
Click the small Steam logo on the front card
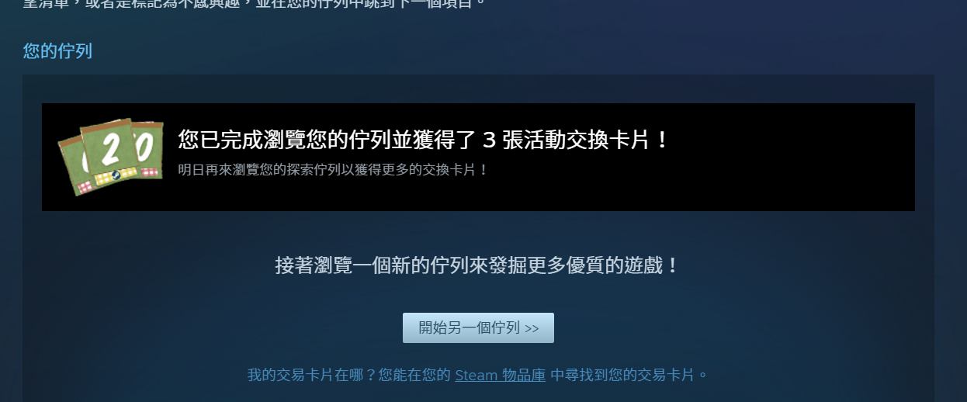click(116, 175)
